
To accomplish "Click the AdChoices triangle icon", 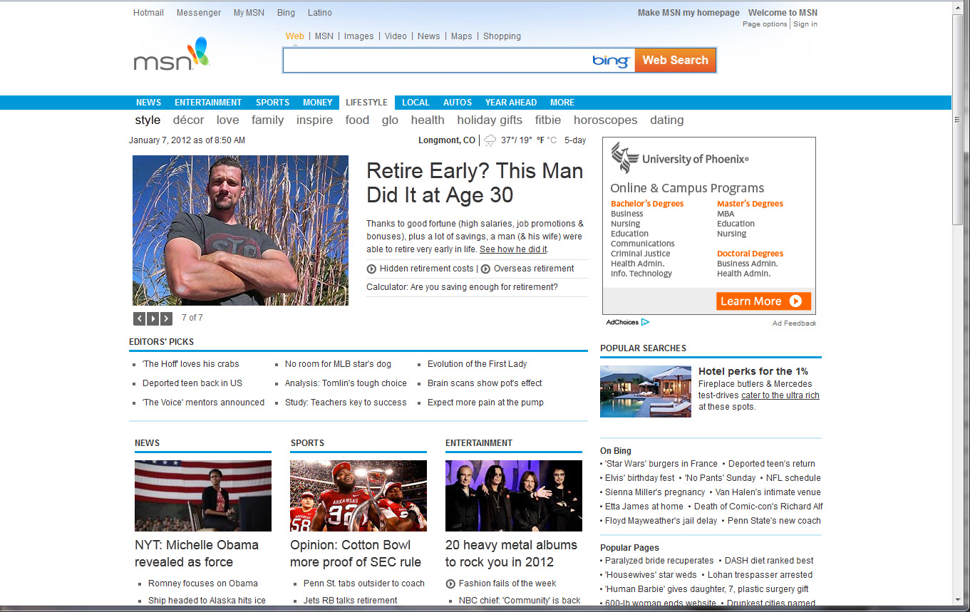I will 645,322.
